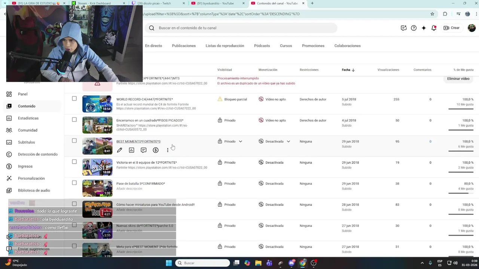Click the Windows taskbar Buscar search box
479x269 pixels.
click(x=202, y=263)
